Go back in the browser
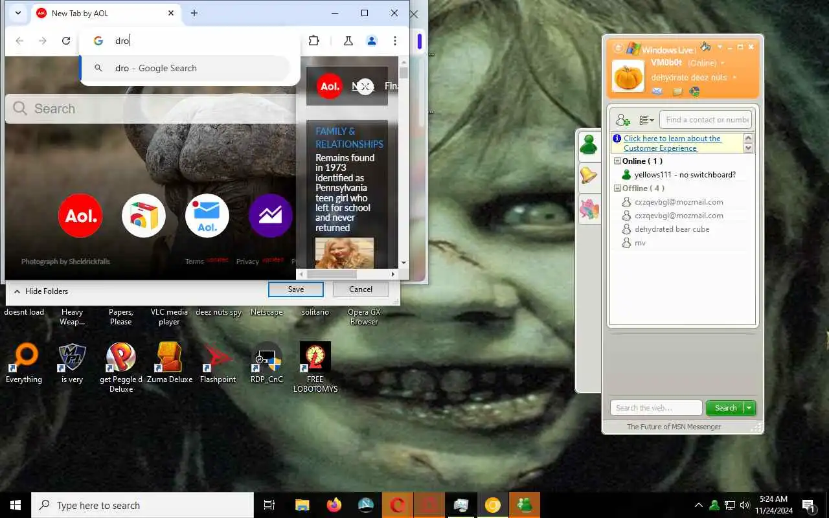 click(19, 41)
